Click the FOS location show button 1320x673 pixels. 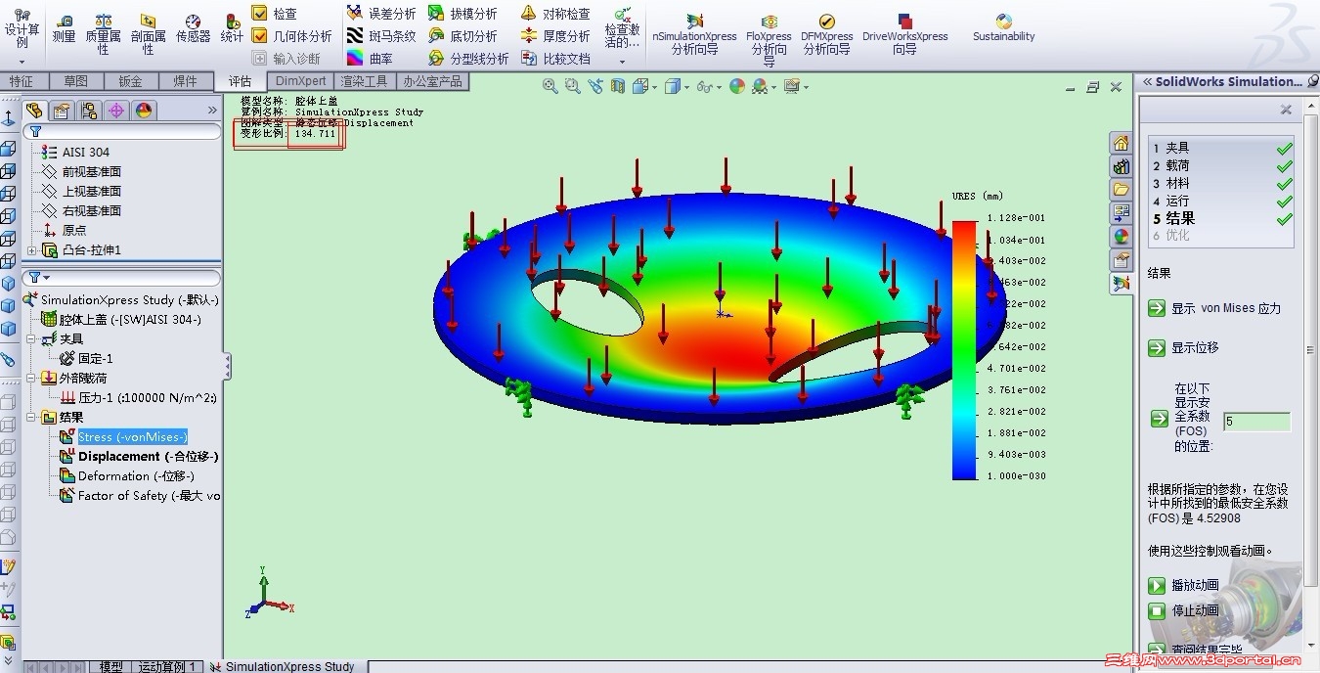point(1159,419)
